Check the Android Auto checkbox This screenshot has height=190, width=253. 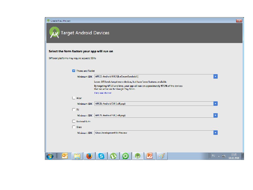coord(74,121)
